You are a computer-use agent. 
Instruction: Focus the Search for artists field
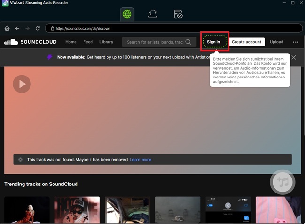[x=159, y=42]
